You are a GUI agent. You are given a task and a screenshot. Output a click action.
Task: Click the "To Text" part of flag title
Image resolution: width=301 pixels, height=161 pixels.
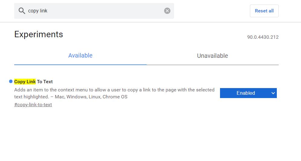[x=45, y=82]
